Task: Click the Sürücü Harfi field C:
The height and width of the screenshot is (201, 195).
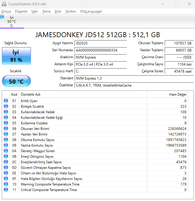Action: [101, 71]
